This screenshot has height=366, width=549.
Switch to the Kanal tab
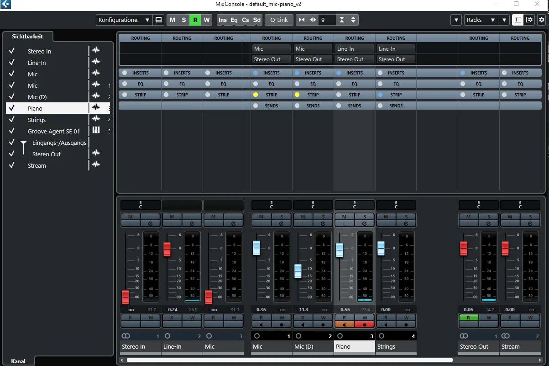[x=18, y=361]
